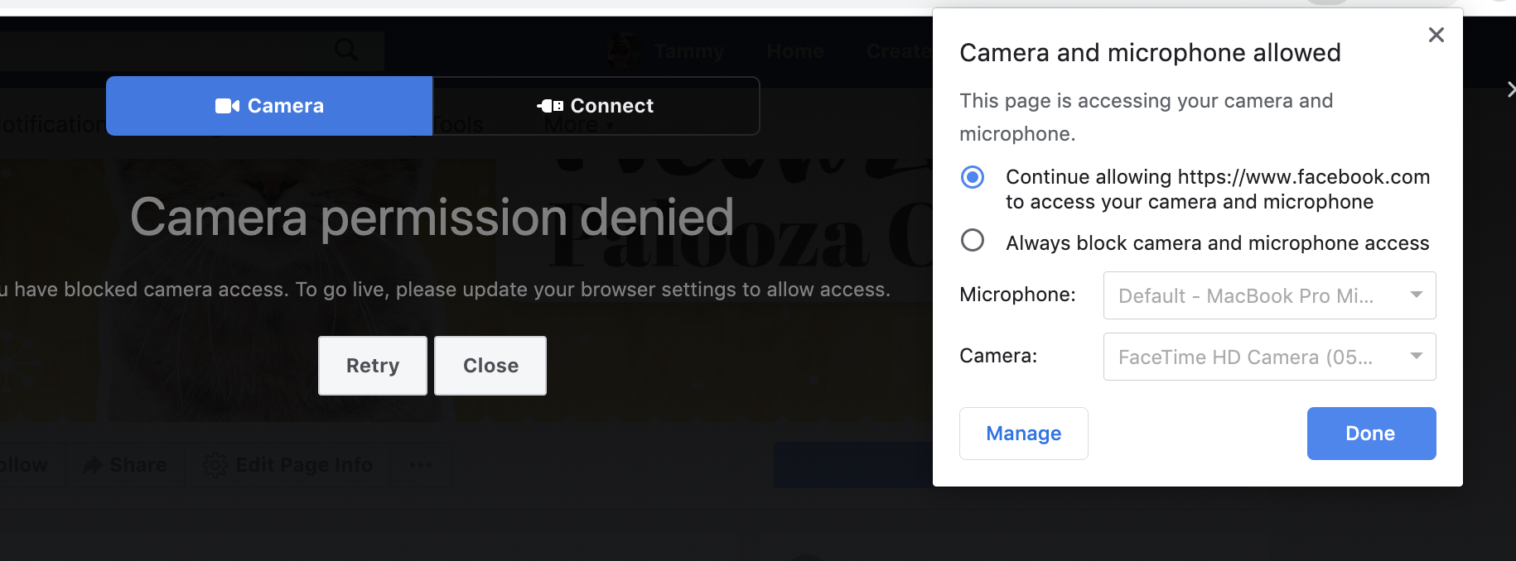Screen dimensions: 1516x561
Task: Click the gear icon beside Edit Page Info
Action: [215, 465]
